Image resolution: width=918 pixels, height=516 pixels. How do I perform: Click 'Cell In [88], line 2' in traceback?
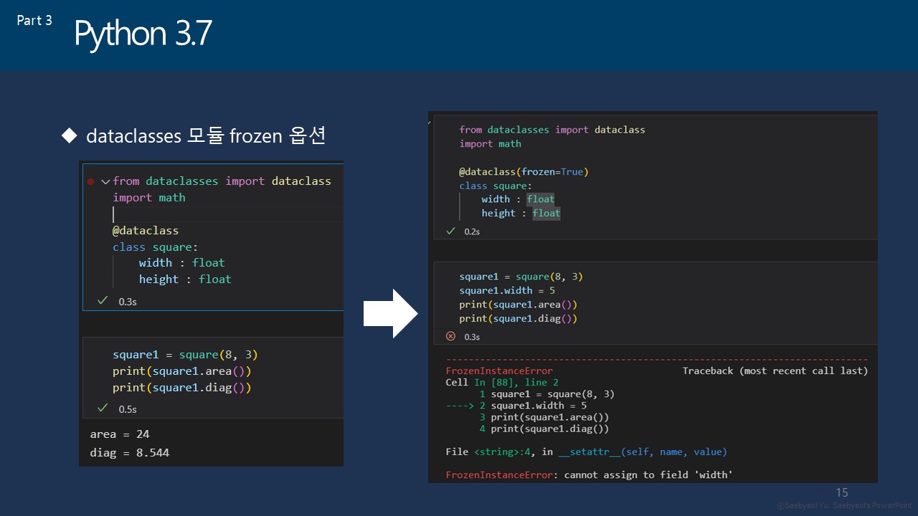coord(502,382)
